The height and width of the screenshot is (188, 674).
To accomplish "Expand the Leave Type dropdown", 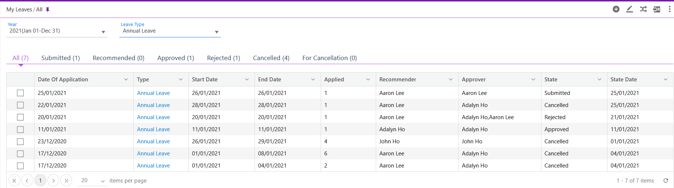I will pos(216,32).
